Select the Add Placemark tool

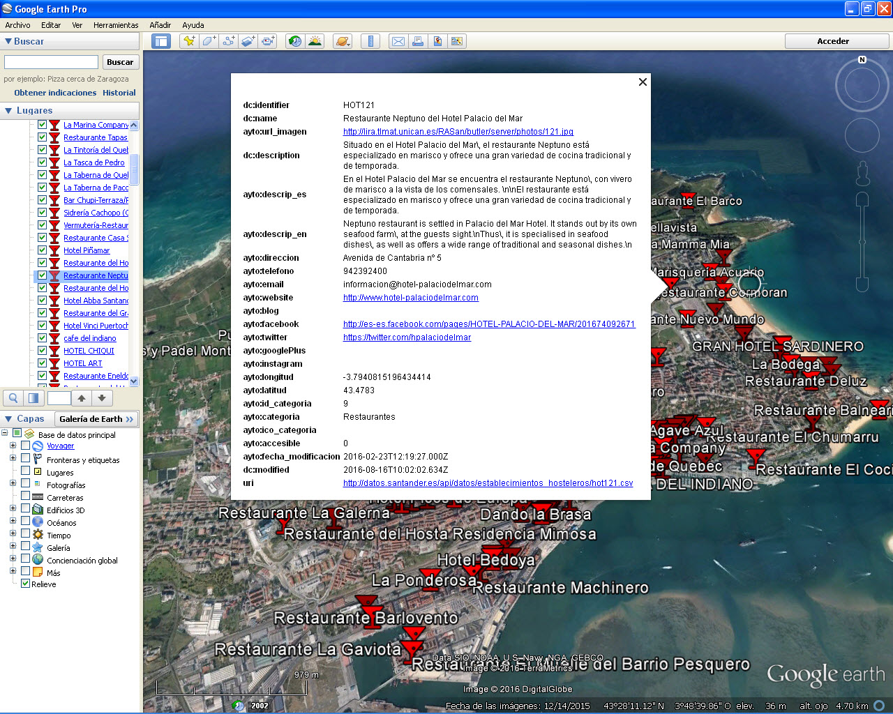point(188,41)
